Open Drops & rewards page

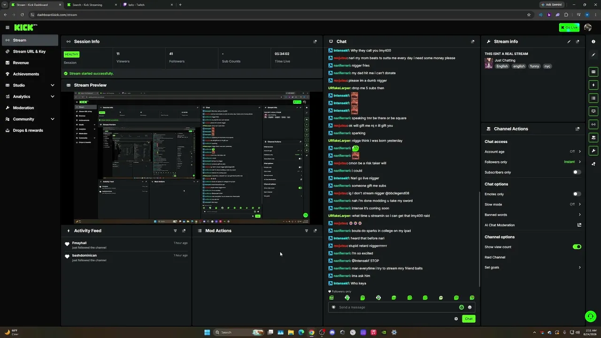pyautogui.click(x=30, y=131)
